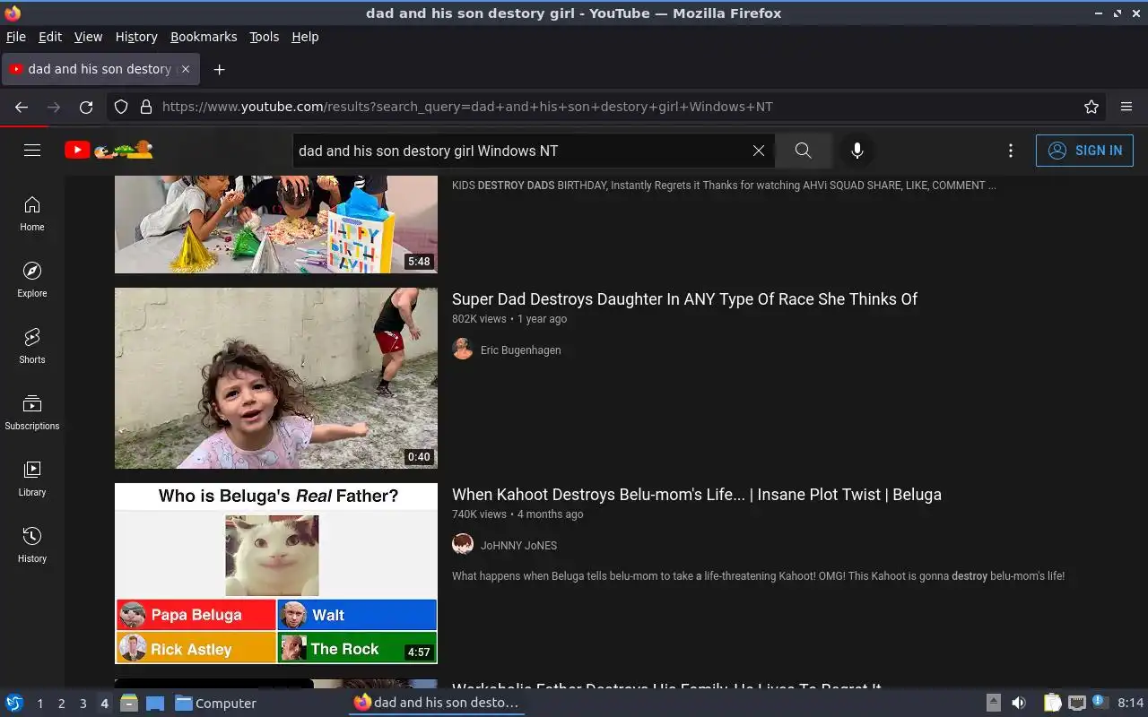
Task: Close the YouTube browser tab
Action: pos(186,69)
